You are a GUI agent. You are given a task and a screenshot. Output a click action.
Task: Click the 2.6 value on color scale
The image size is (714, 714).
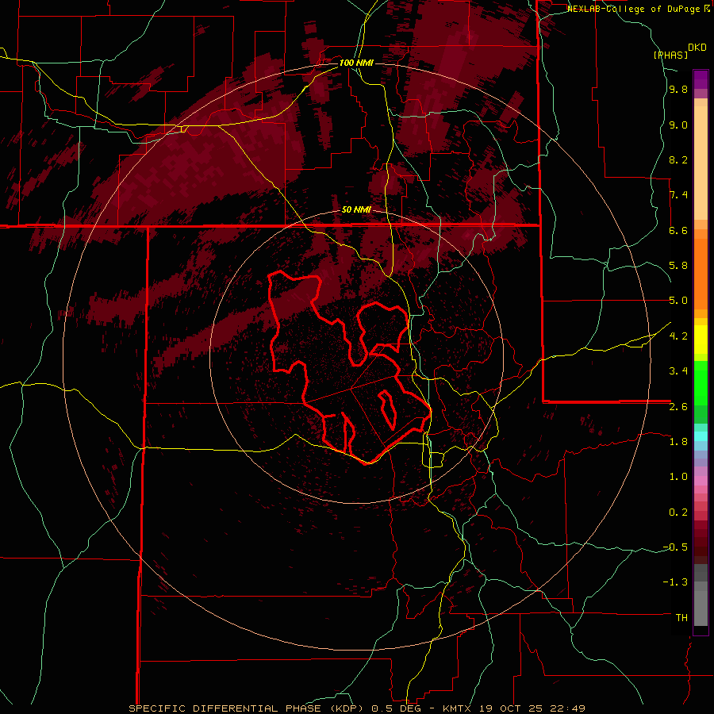pos(678,407)
